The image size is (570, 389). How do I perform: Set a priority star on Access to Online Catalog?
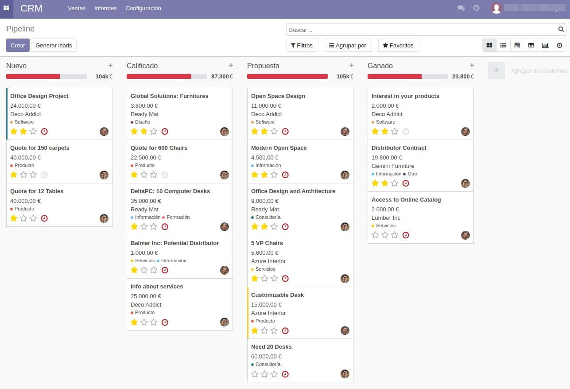tap(375, 235)
